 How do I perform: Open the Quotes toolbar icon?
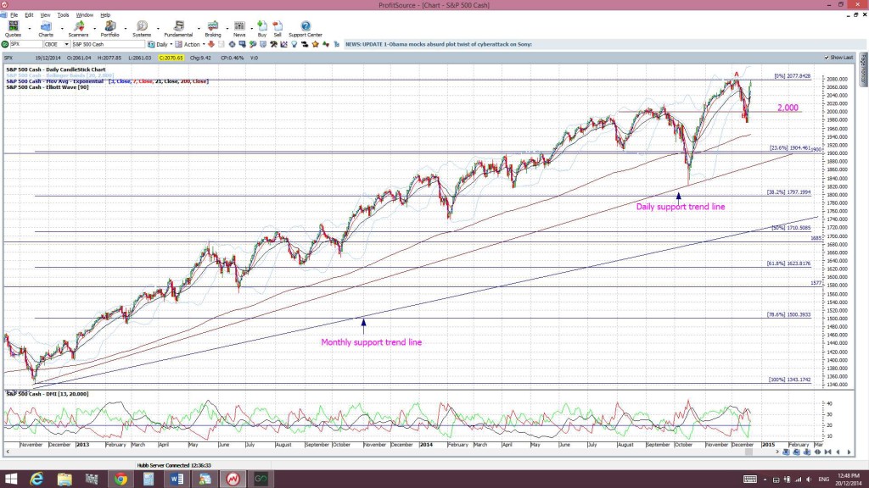point(13,29)
